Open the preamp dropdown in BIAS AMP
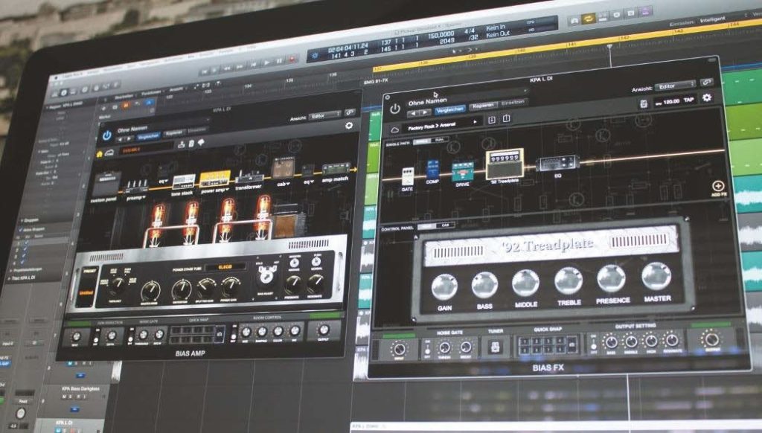 [136, 198]
